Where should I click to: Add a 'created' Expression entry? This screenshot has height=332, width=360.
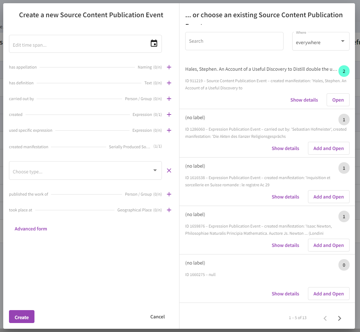(169, 114)
